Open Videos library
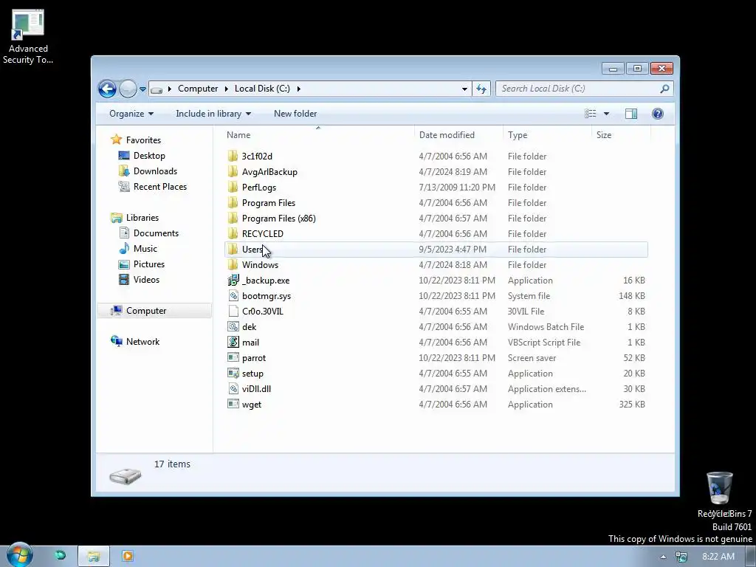Viewport: 756px width, 567px height. 146,280
